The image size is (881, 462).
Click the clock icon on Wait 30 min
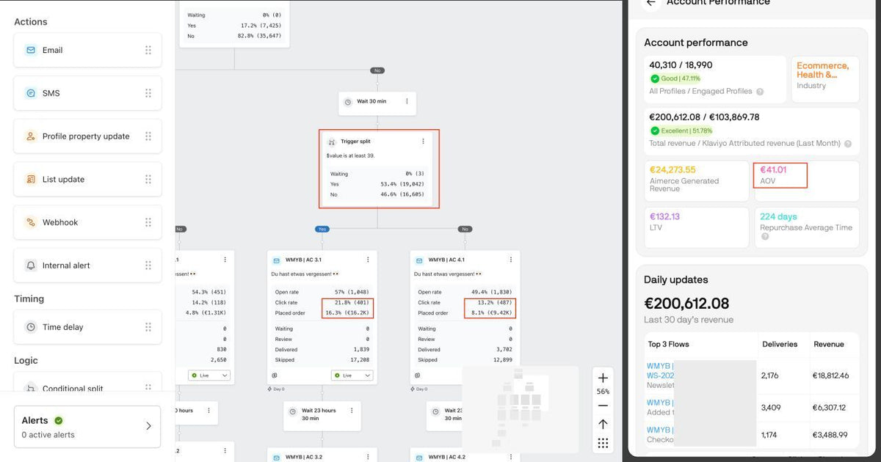(x=348, y=102)
